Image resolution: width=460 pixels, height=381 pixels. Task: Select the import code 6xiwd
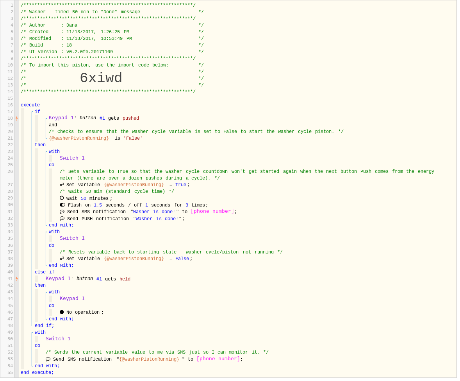[x=101, y=78]
